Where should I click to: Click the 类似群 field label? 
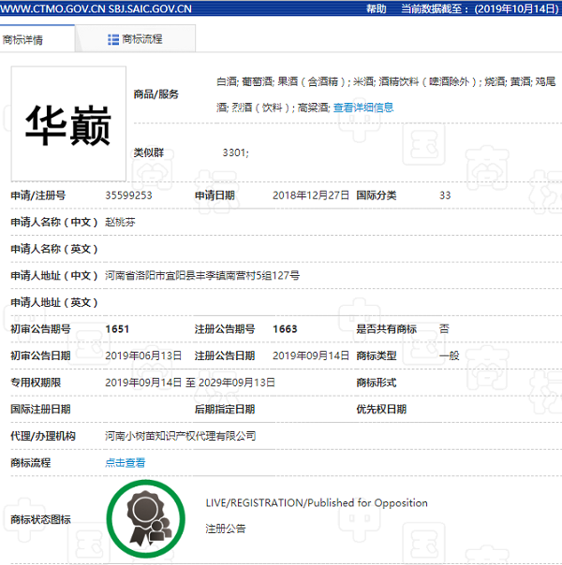pos(149,152)
